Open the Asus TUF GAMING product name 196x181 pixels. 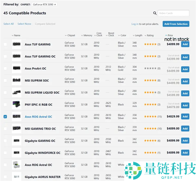[38, 44]
